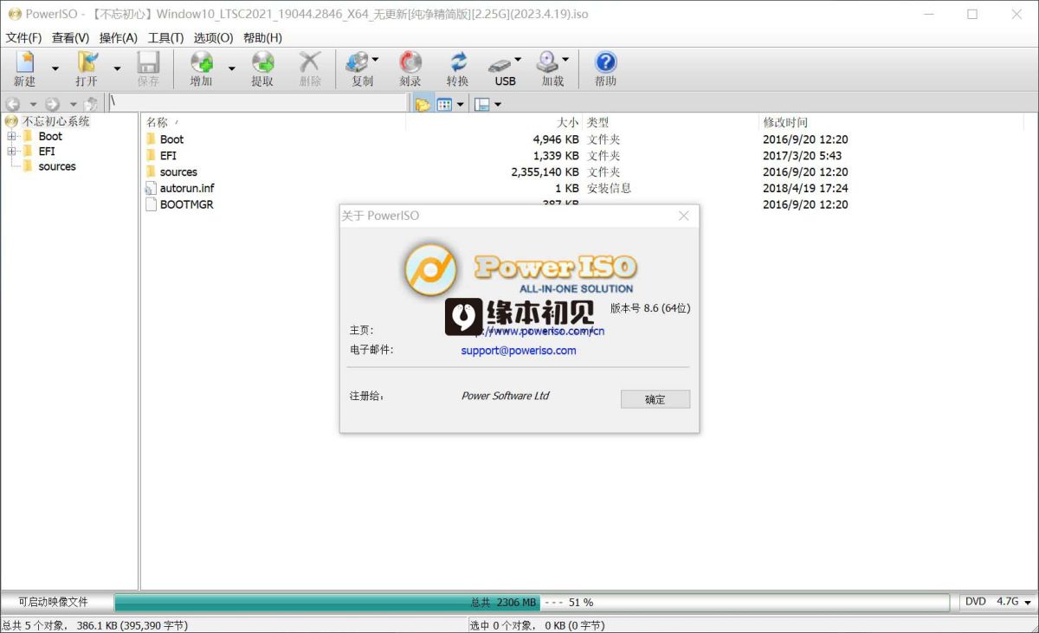The height and width of the screenshot is (633, 1039).
Task: Open the support@poweriso.com email link
Action: pos(519,350)
